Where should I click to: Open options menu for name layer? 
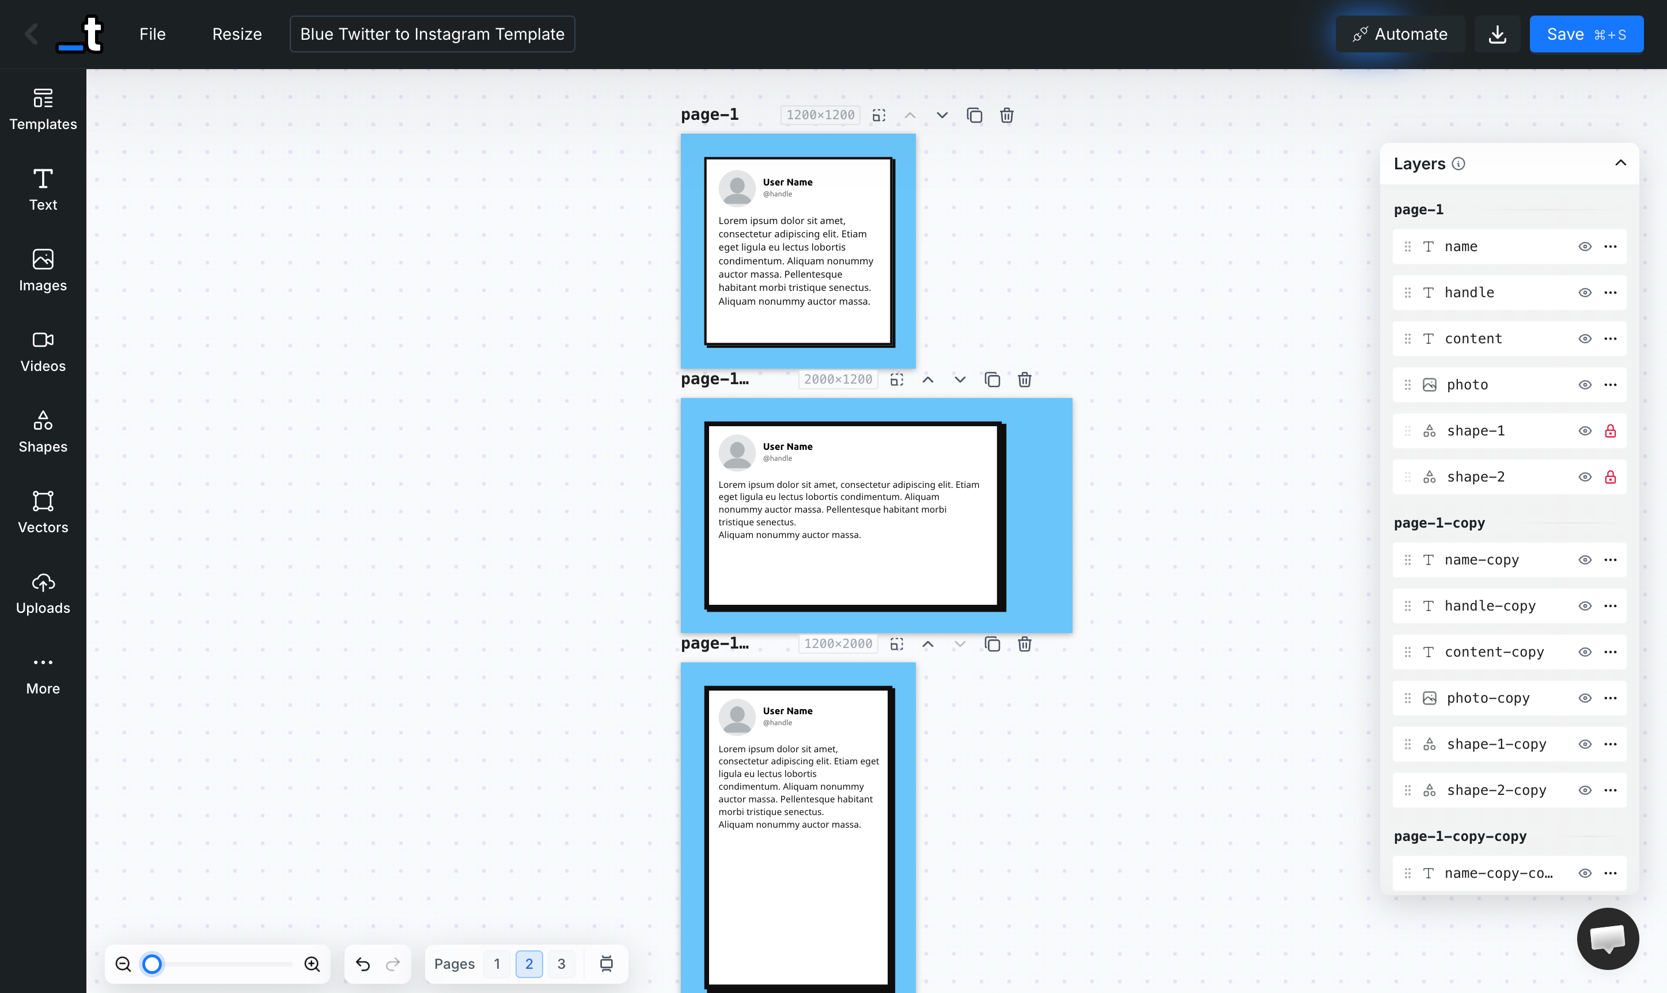[1610, 247]
